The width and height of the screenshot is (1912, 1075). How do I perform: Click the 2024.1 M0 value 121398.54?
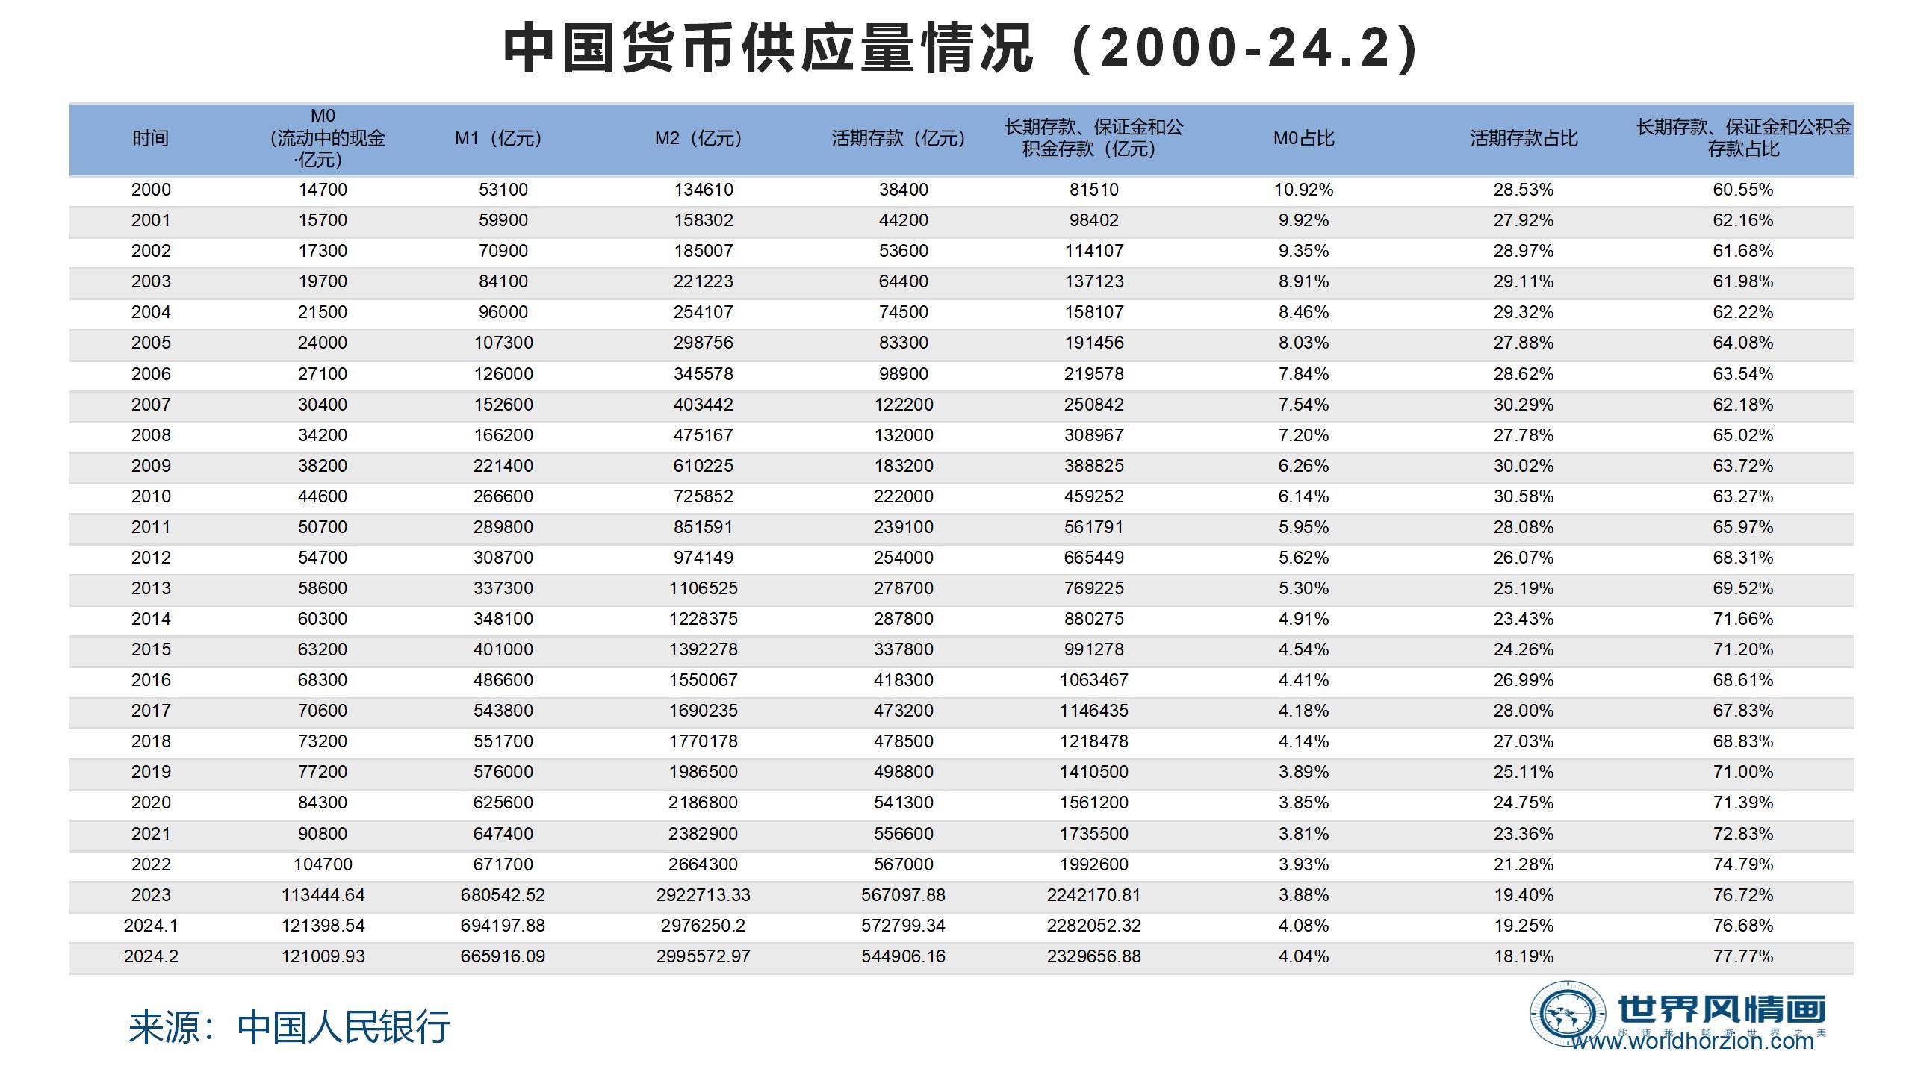323,925
